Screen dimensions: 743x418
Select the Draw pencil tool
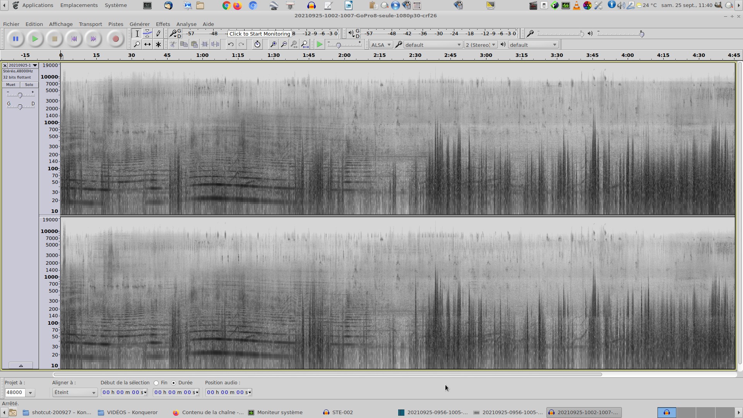pyautogui.click(x=158, y=34)
